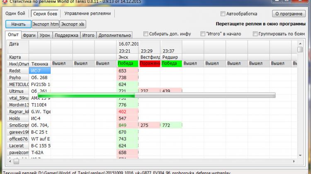Viewport: 311px width, 174px height.
Task: Click the horizontal scrollbar right arrow
Action: [294, 162]
